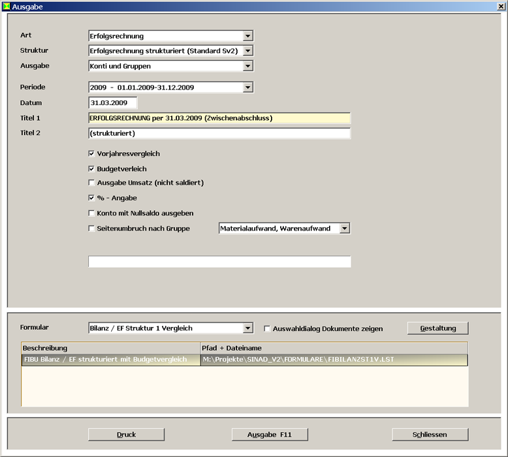Image resolution: width=508 pixels, height=457 pixels.
Task: Enable Seitenumbruch nach Gruppe
Action: click(92, 228)
